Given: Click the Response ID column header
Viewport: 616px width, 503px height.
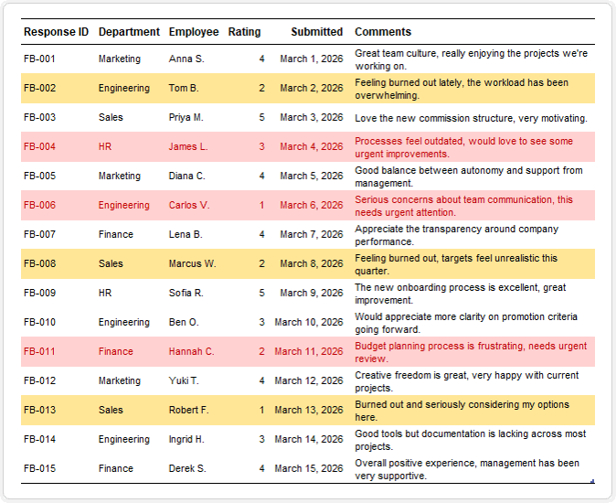Looking at the screenshot, I should point(56,32).
